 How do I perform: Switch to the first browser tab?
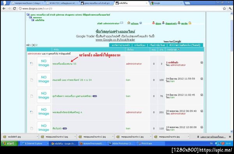pos(27,3)
